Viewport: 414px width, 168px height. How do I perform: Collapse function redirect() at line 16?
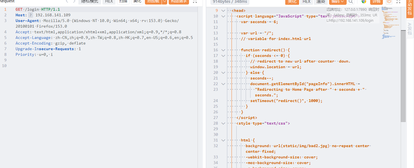(x=223, y=50)
